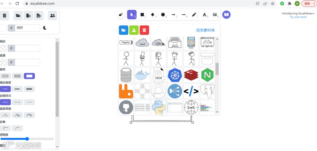Insert the top-hat stick figure item
Viewport: 317px width, 151px height.
142,59
